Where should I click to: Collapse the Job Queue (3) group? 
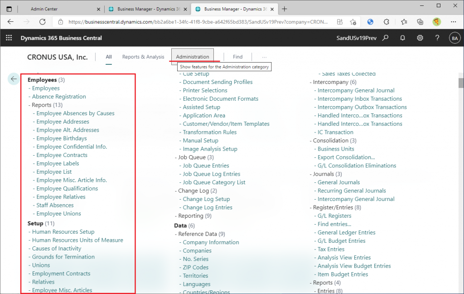click(x=194, y=157)
